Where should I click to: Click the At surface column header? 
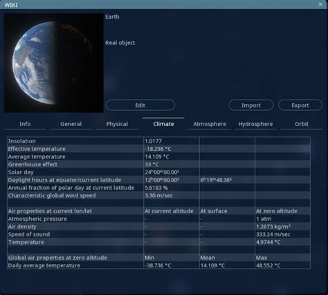(214, 211)
